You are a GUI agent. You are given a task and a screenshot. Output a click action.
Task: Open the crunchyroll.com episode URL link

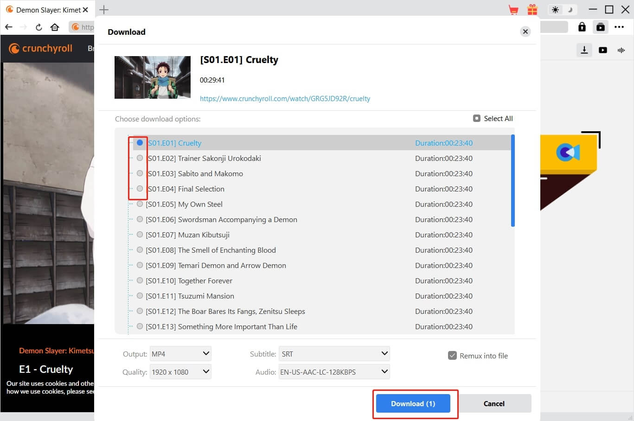[285, 98]
